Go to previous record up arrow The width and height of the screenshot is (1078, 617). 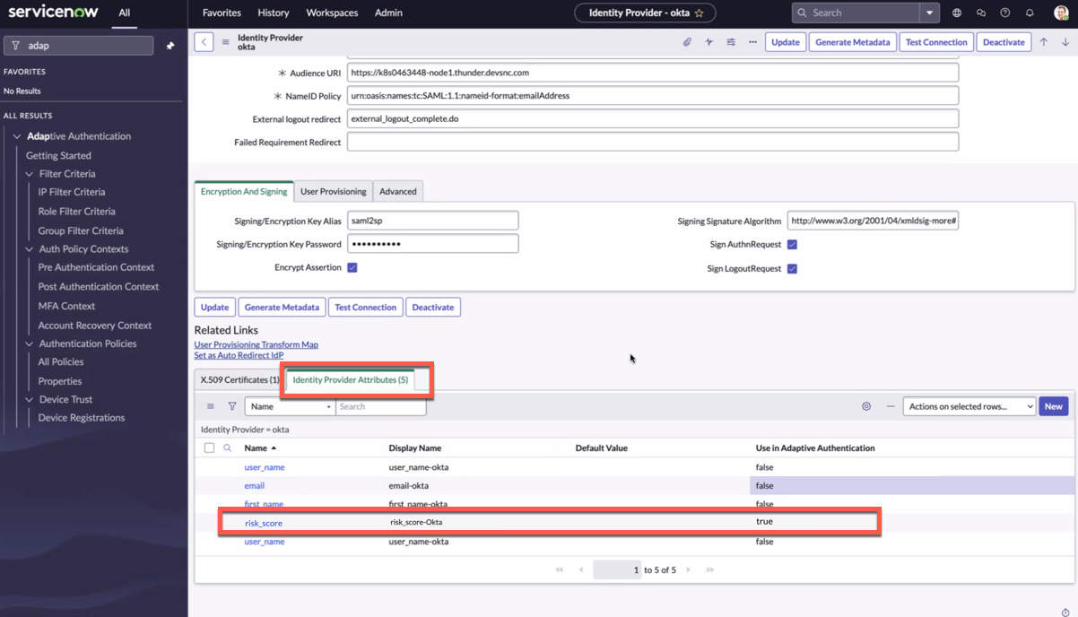coord(1043,42)
